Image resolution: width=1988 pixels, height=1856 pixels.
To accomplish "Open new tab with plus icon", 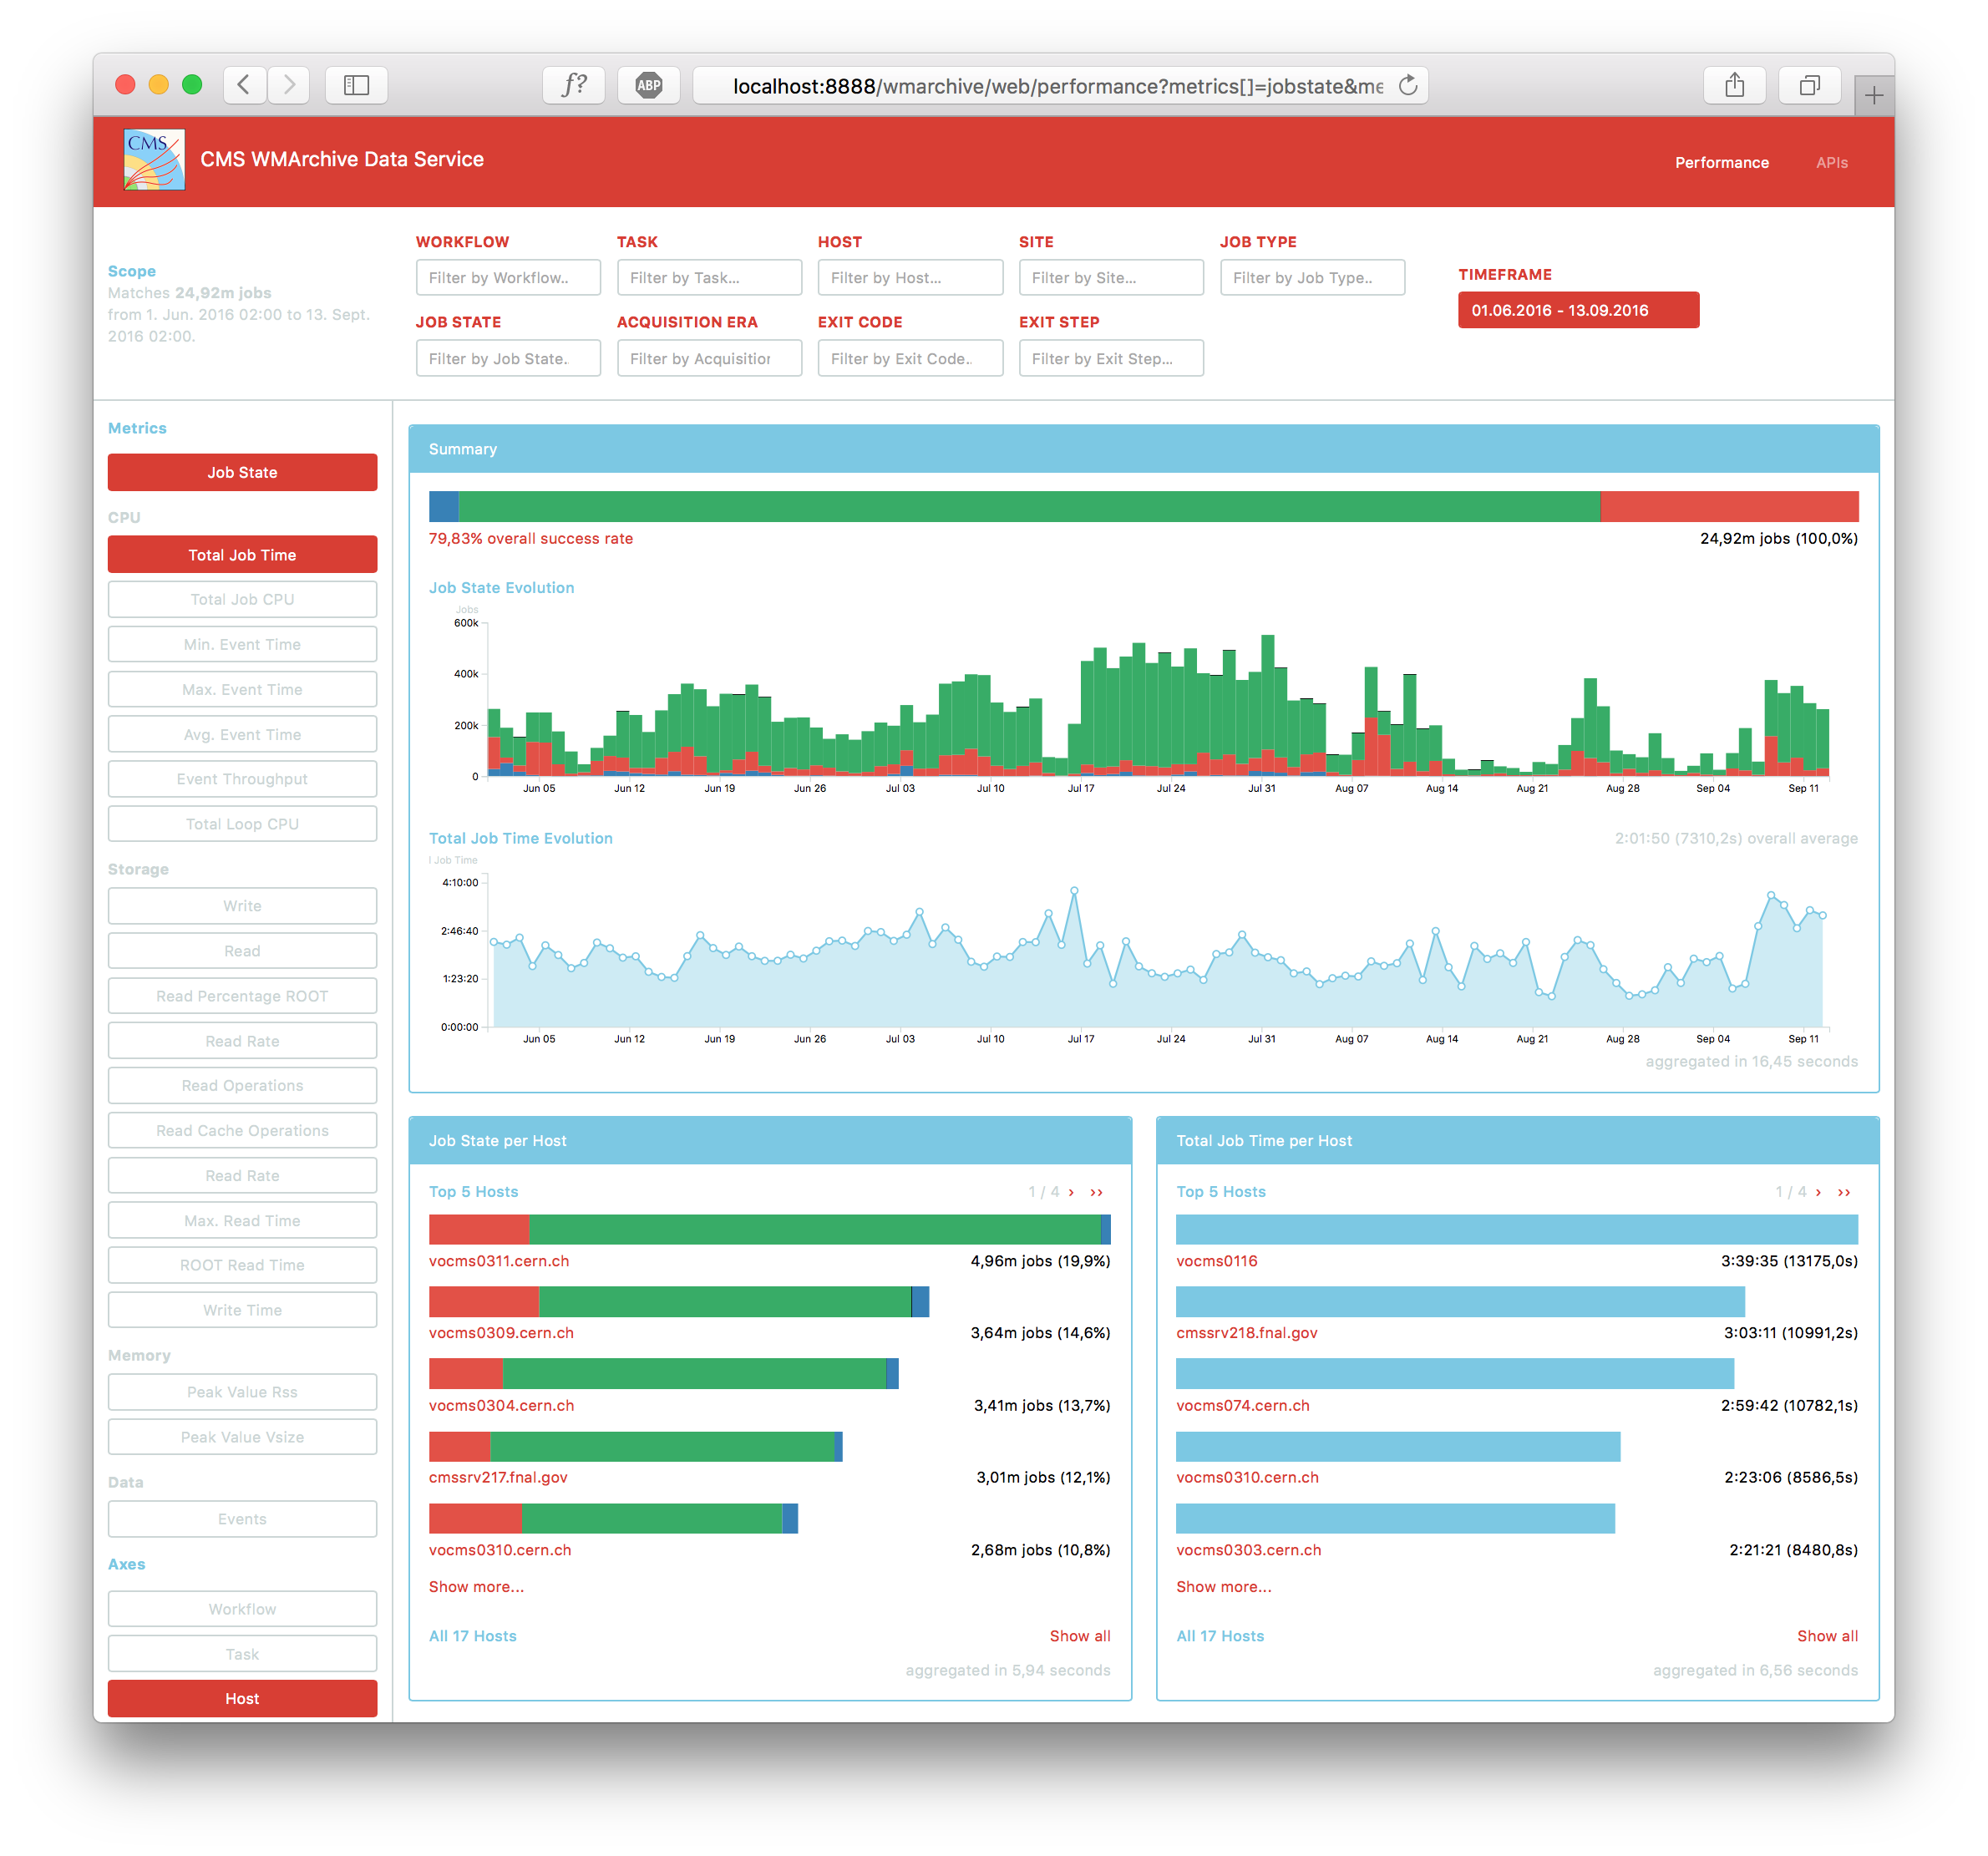I will pyautogui.click(x=1873, y=96).
